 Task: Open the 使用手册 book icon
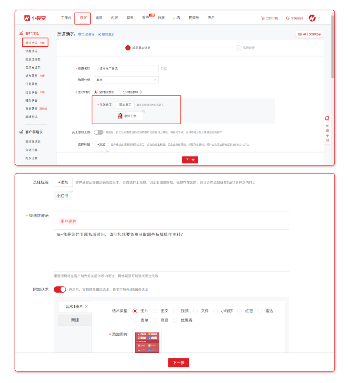(327, 118)
